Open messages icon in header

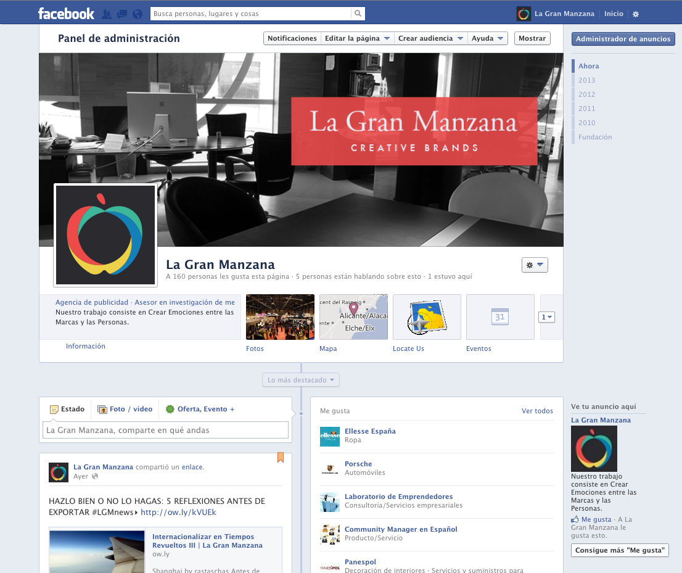tap(121, 14)
